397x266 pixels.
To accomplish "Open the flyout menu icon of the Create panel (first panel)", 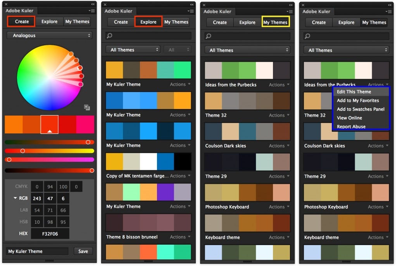I will [x=91, y=10].
